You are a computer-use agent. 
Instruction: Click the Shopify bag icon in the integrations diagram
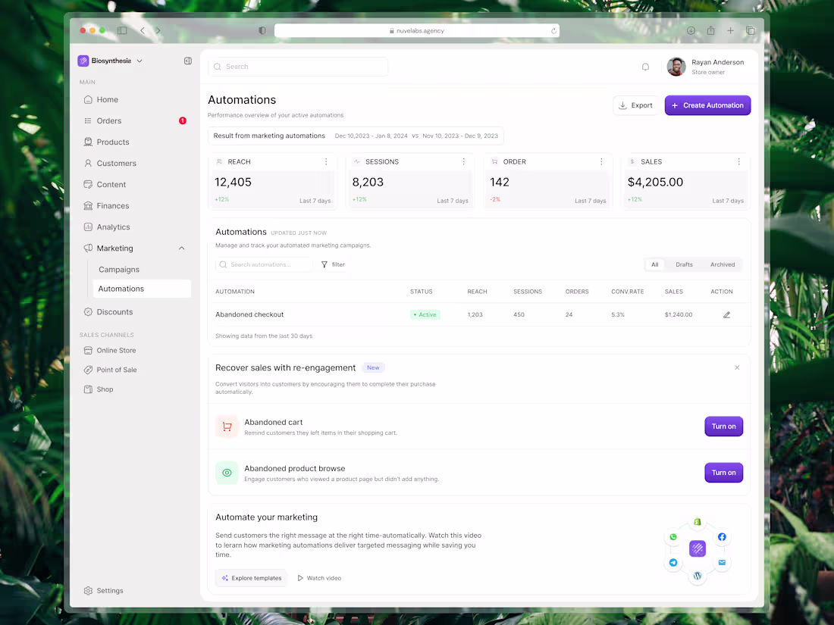(x=697, y=521)
